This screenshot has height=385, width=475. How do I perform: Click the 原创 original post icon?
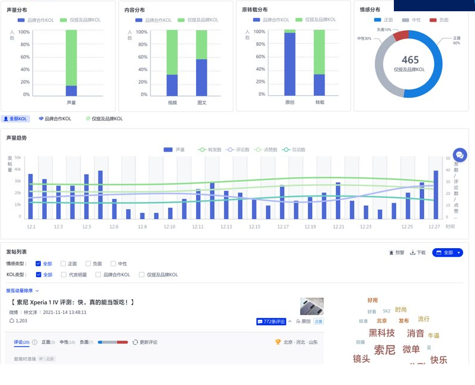[x=299, y=322]
